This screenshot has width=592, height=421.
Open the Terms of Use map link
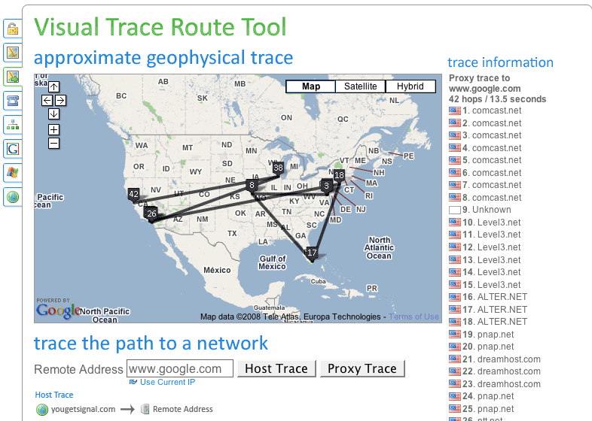413,317
